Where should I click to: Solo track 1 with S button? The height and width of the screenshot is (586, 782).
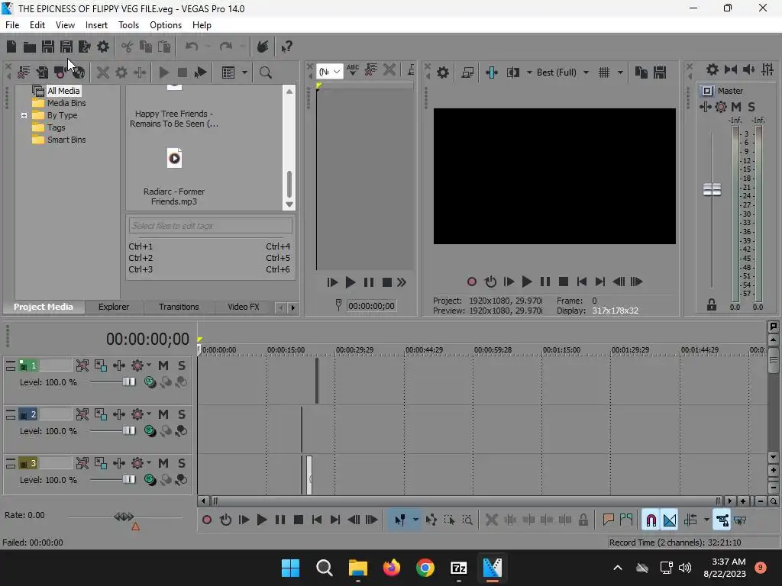pyautogui.click(x=182, y=365)
